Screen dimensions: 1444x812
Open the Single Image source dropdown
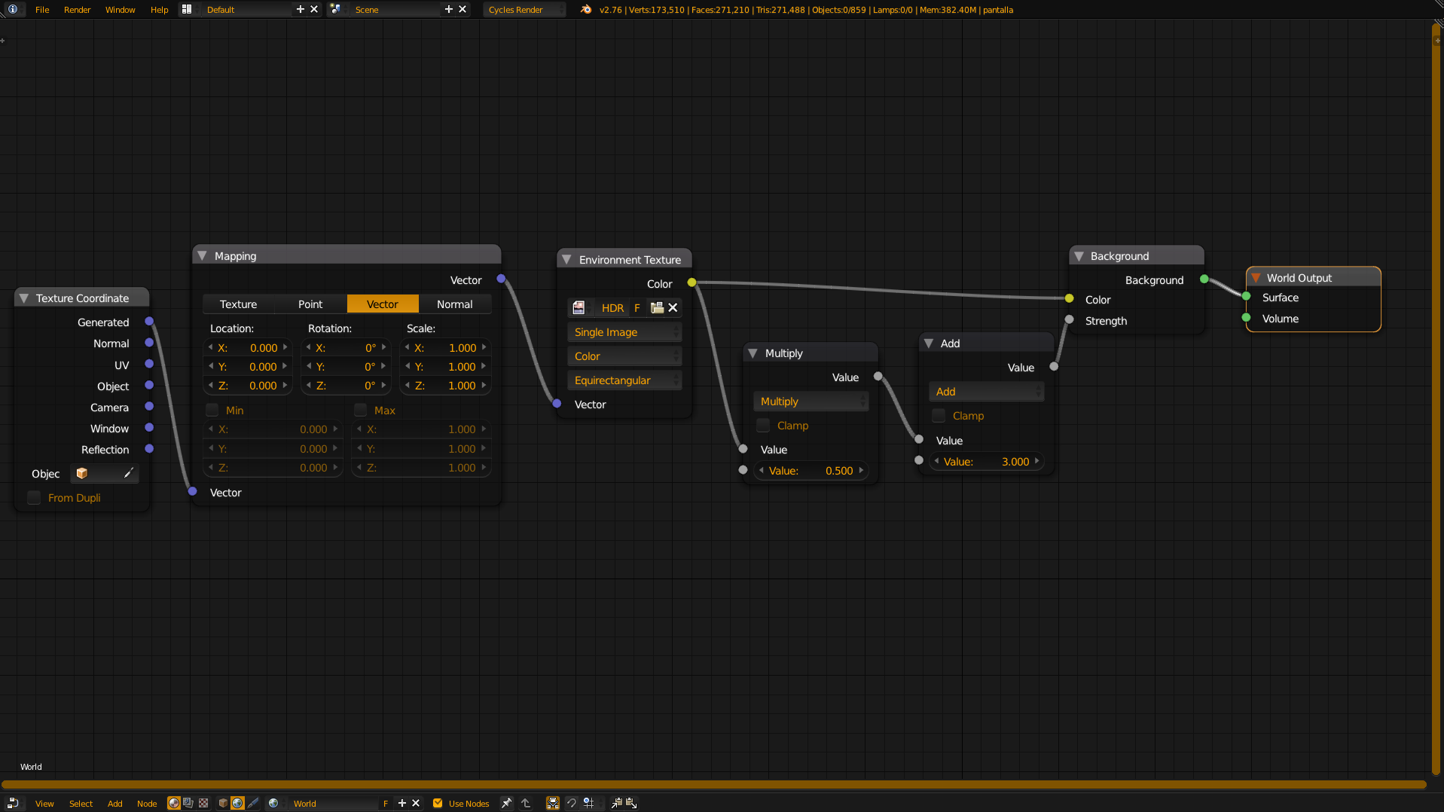[624, 332]
